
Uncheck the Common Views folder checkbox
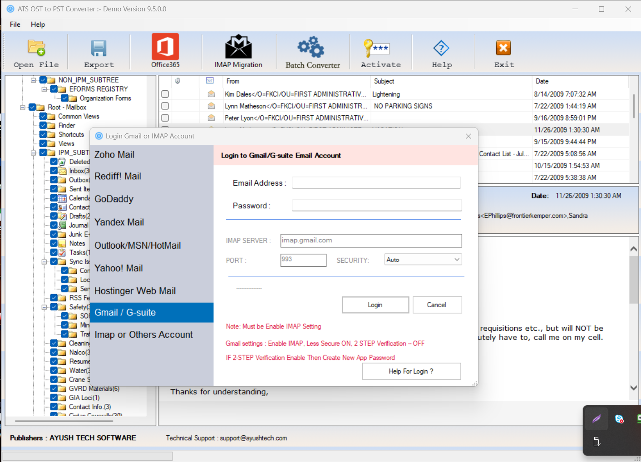(43, 116)
